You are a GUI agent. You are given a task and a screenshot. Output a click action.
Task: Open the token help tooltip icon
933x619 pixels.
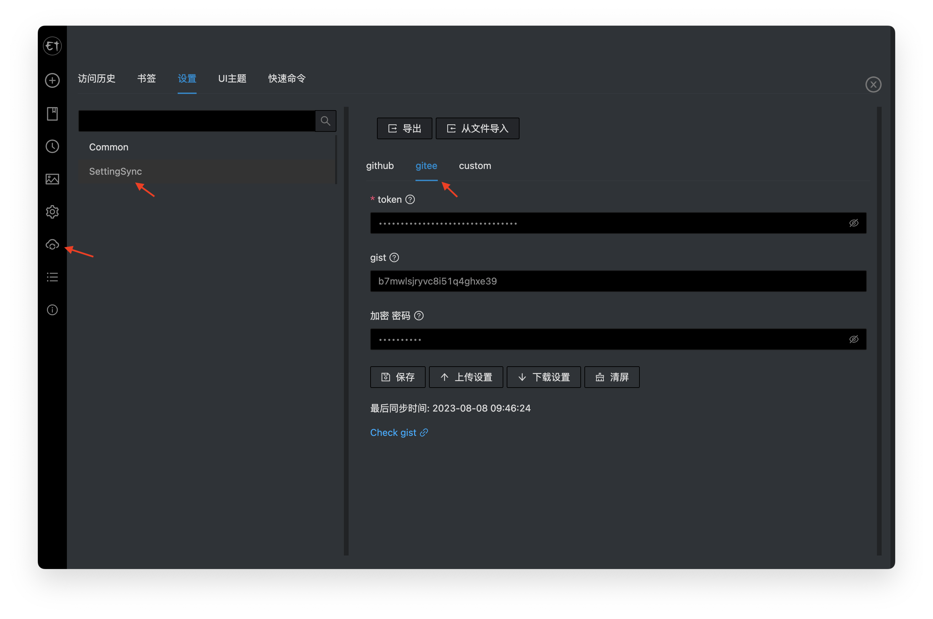410,199
